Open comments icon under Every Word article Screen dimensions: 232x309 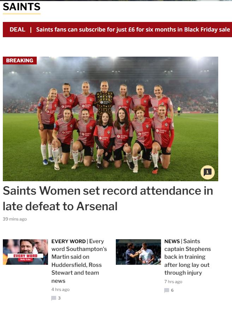tap(53, 298)
